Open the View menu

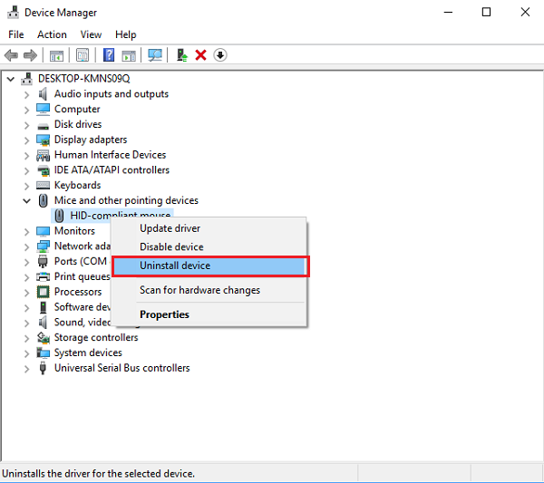[91, 34]
